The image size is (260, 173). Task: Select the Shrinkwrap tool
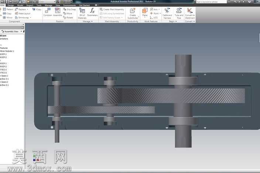pos(22,17)
